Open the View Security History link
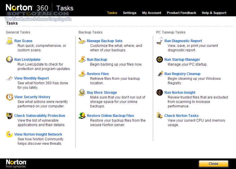 pyautogui.click(x=32, y=97)
